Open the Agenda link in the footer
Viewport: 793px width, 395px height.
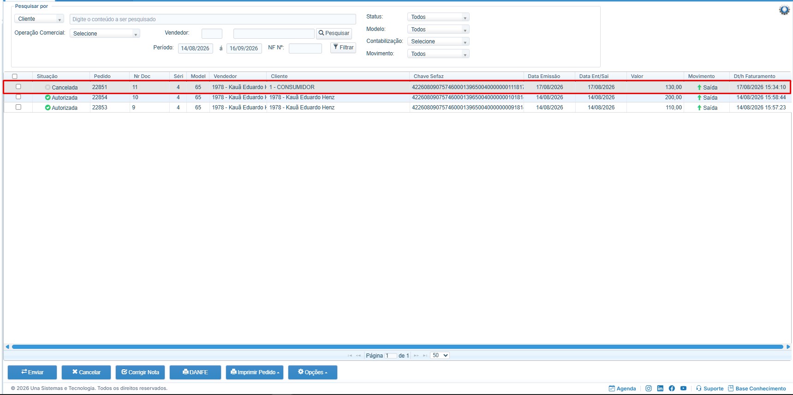pos(622,389)
